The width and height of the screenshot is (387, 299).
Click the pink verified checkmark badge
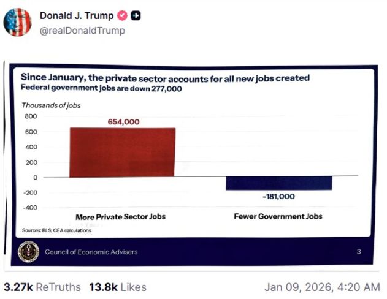122,16
